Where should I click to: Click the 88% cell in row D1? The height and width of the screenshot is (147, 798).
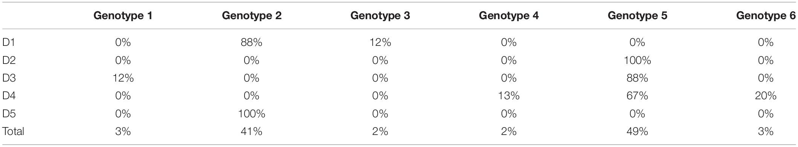252,42
